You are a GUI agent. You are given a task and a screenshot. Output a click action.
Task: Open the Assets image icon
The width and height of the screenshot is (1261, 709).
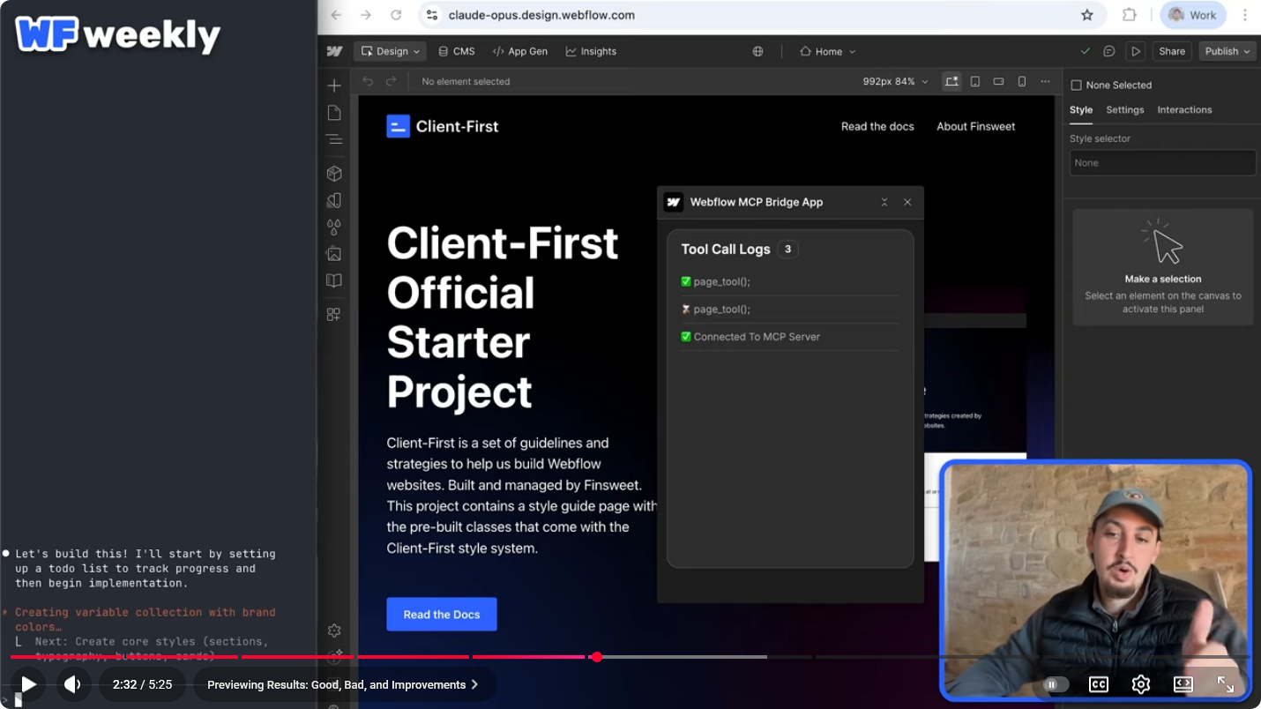[334, 254]
